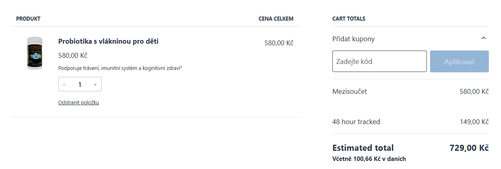The image size is (501, 169).
Task: Collapse the Přidat kupony chevron arrow
Action: (x=483, y=38)
